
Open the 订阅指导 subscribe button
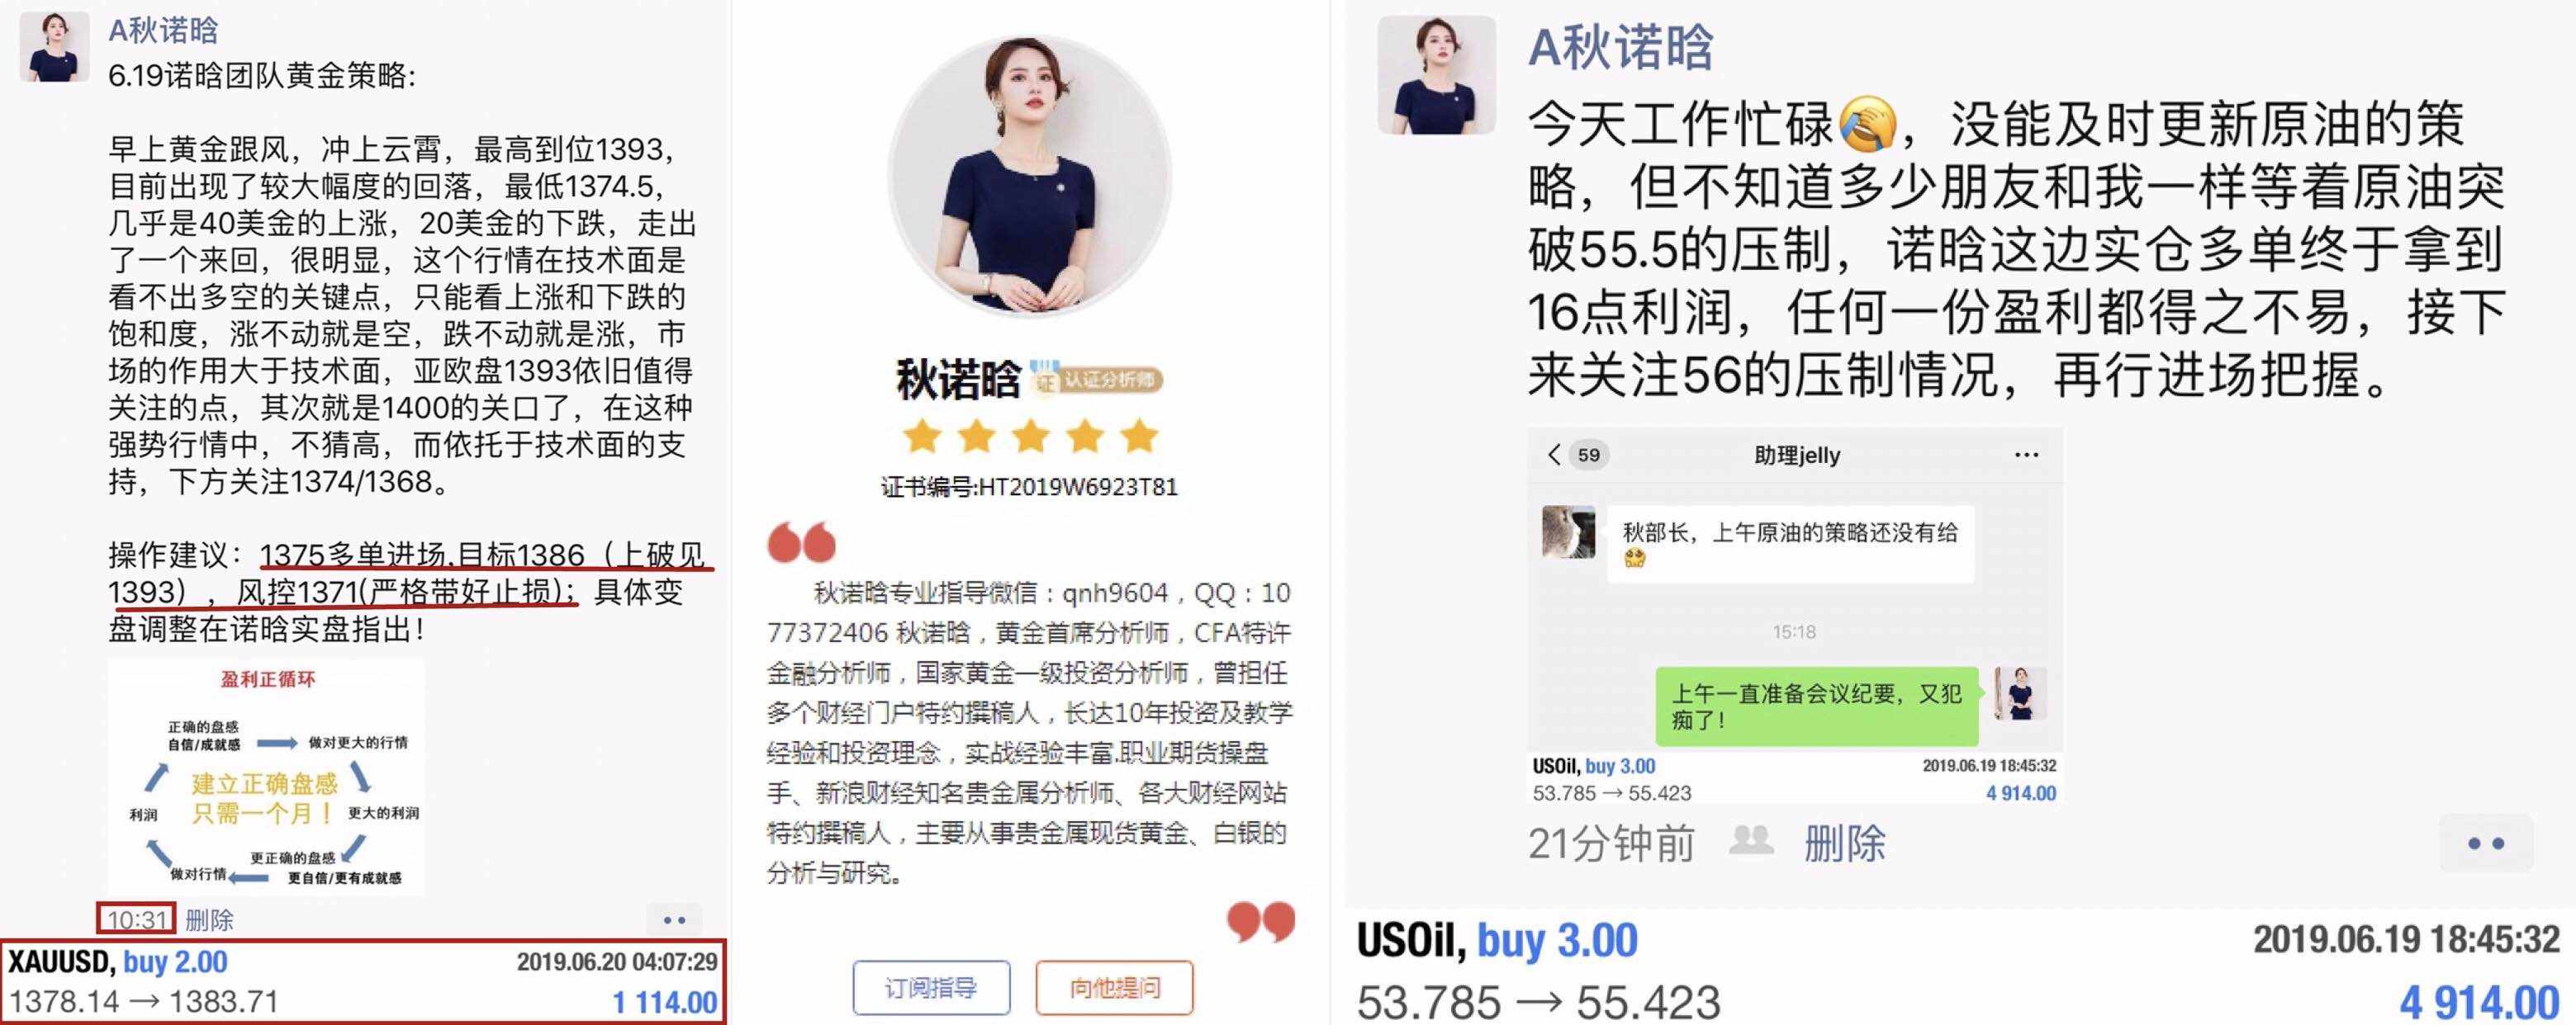[x=931, y=987]
